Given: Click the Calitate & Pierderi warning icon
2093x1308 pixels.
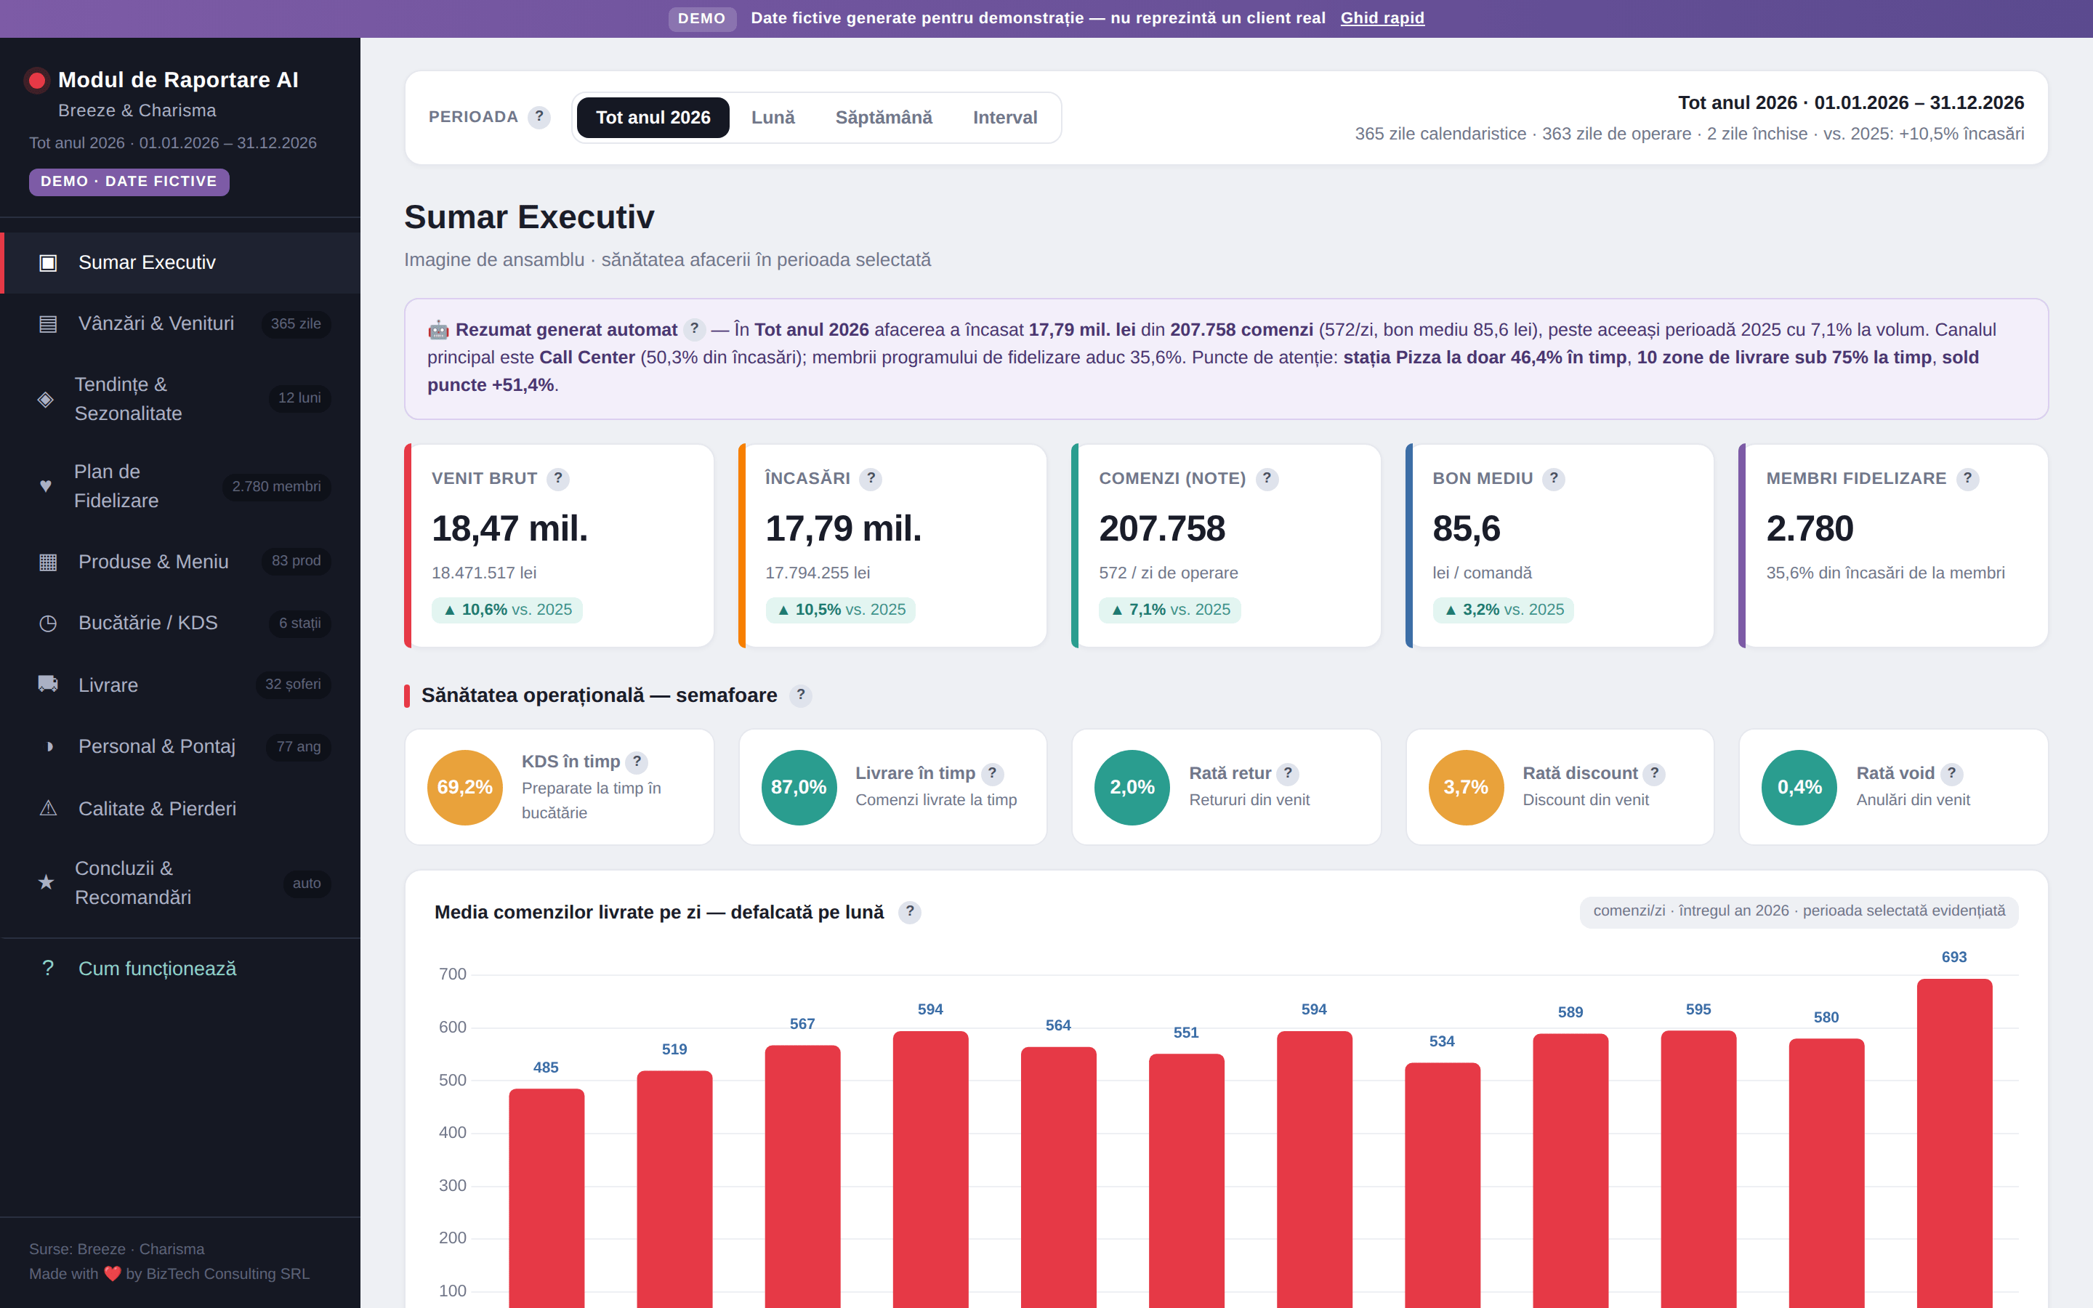Looking at the screenshot, I should [47, 808].
